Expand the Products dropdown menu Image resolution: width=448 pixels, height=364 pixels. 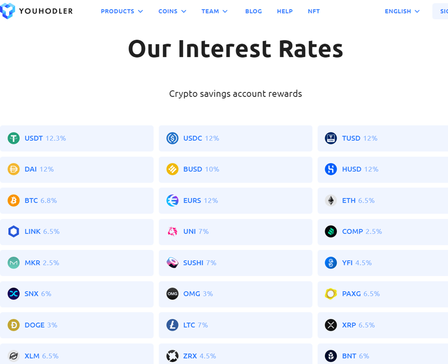(122, 11)
